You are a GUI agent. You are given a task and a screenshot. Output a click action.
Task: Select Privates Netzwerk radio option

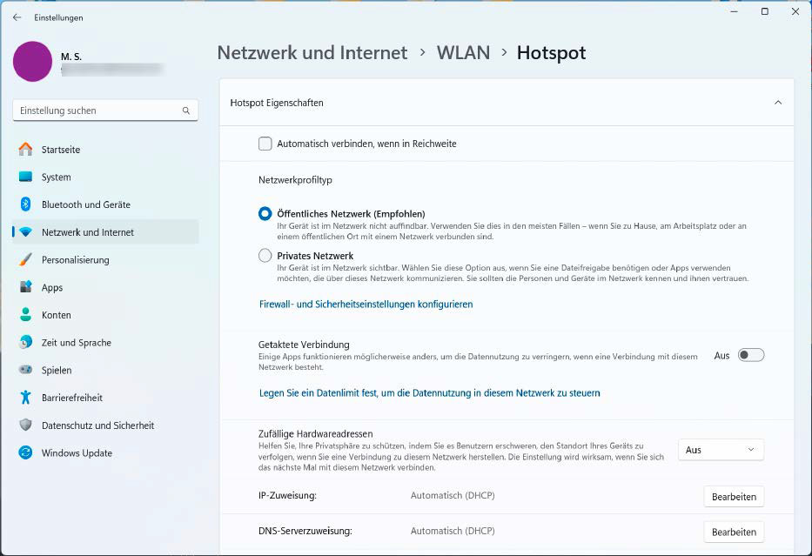tap(265, 256)
